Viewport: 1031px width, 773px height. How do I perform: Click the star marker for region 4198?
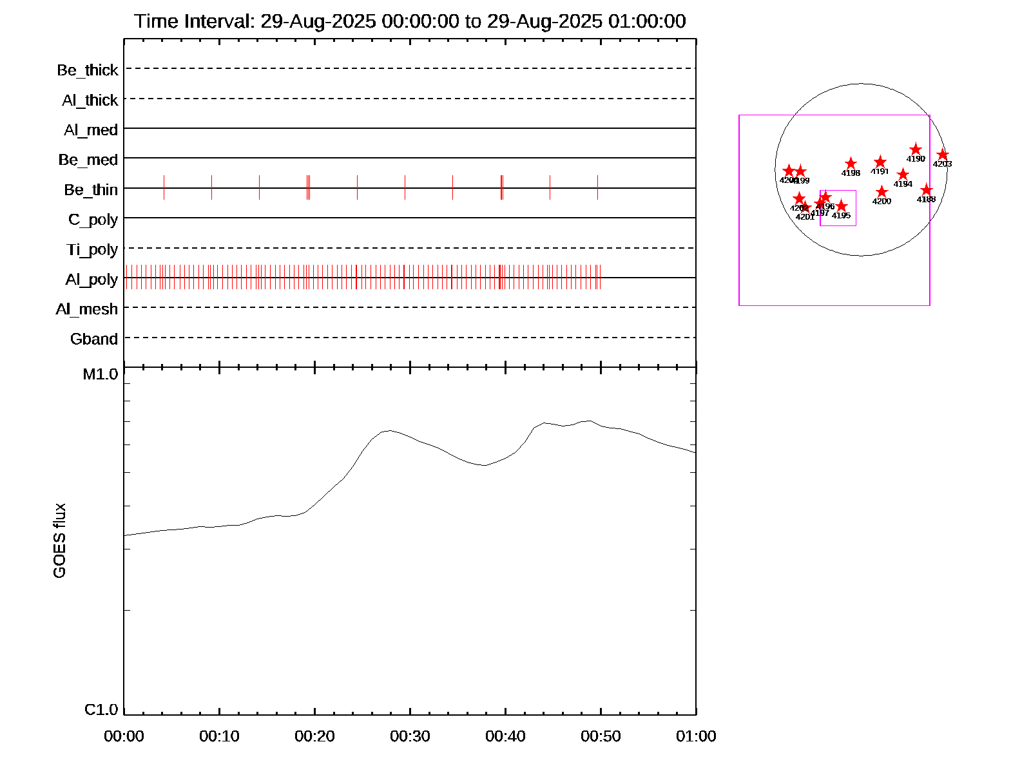pyautogui.click(x=851, y=164)
